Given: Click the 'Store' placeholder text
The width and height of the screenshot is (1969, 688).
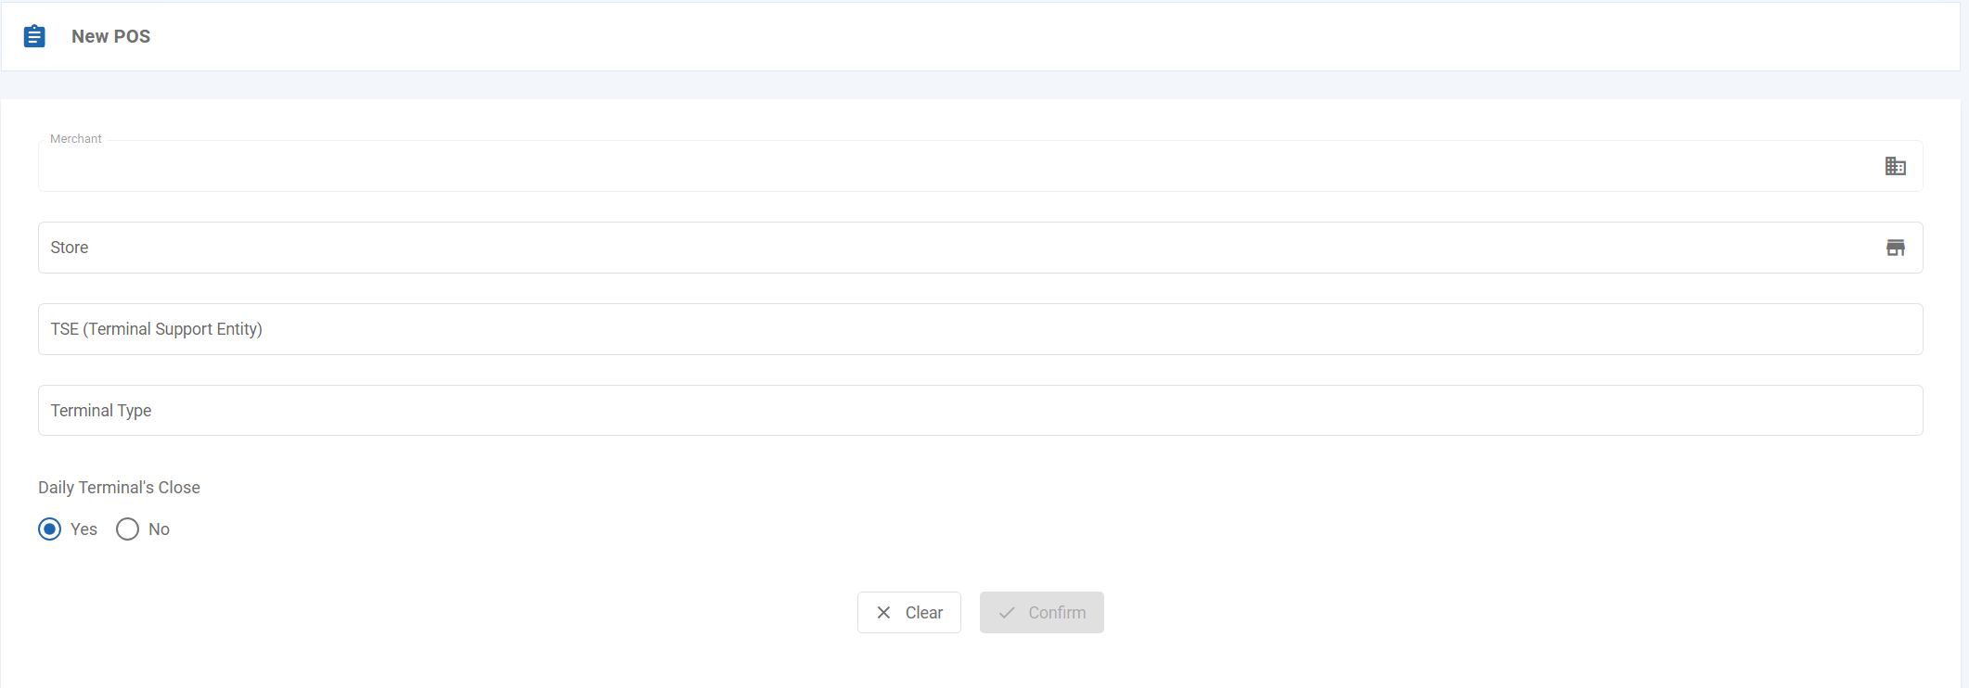Looking at the screenshot, I should tap(70, 248).
